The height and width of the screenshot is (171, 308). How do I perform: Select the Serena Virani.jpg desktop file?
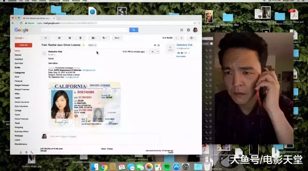(32, 161)
